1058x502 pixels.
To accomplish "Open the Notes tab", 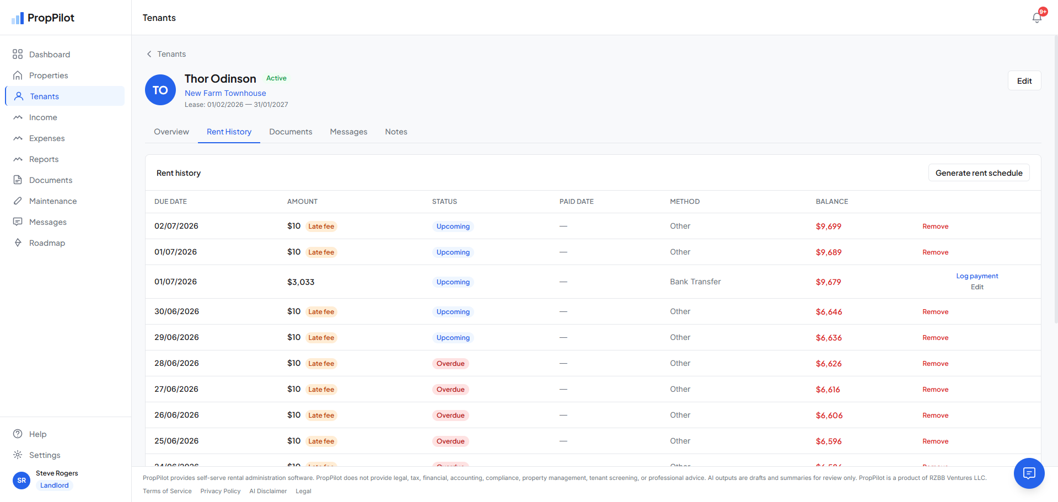I will pyautogui.click(x=396, y=132).
